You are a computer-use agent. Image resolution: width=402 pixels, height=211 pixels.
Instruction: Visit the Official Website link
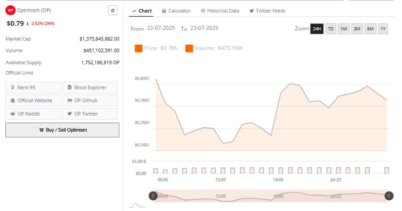click(33, 101)
